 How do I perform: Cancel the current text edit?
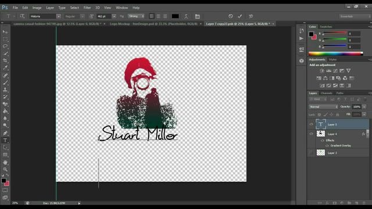[231, 16]
